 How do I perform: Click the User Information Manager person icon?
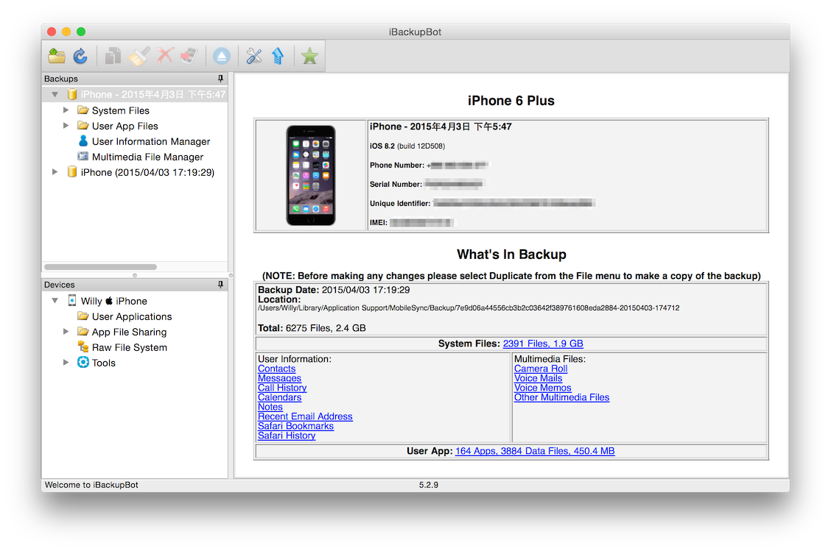[x=83, y=141]
